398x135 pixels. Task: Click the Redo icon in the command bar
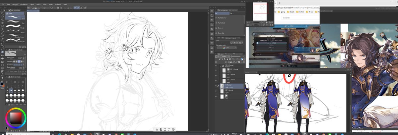tap(48, 7)
